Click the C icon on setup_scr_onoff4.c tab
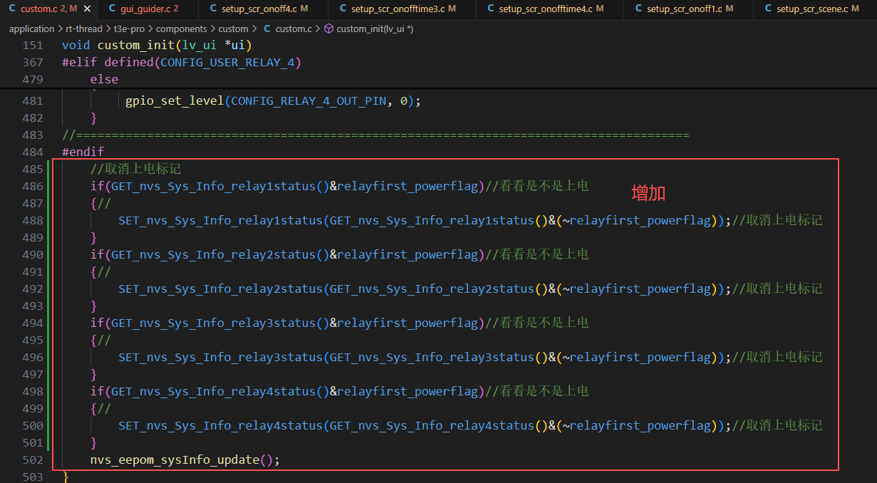The image size is (877, 483). 214,9
